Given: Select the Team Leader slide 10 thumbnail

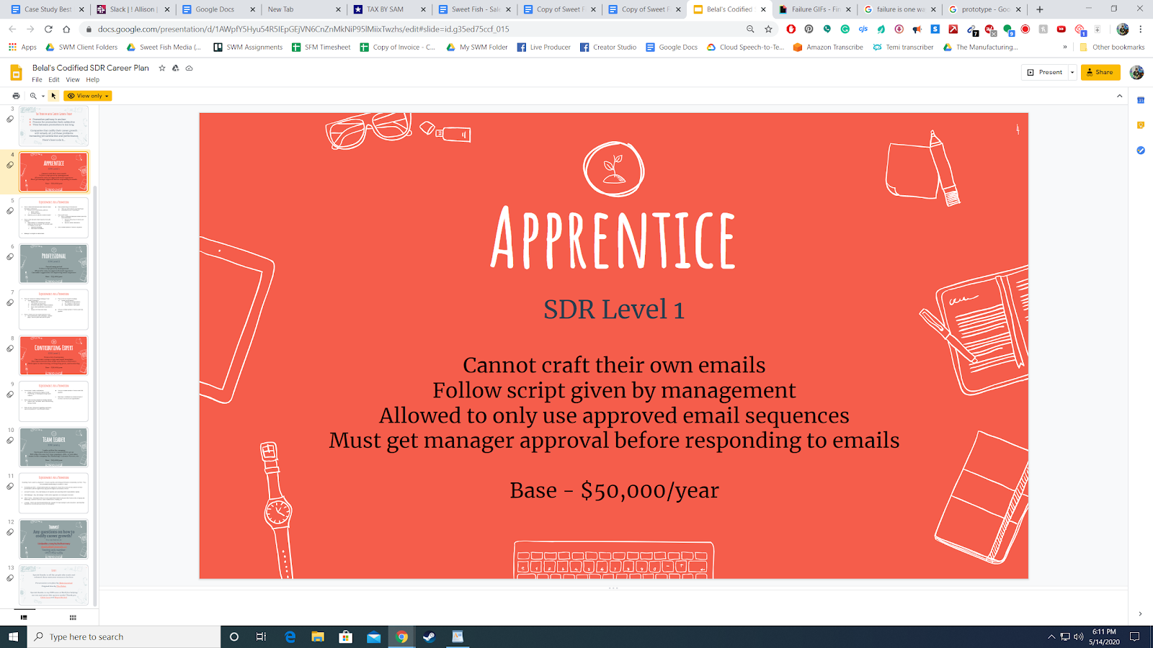Looking at the screenshot, I should point(53,447).
